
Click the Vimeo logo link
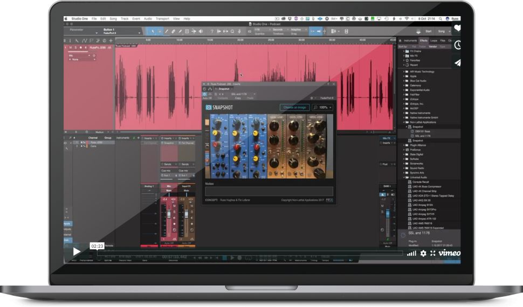[449, 253]
